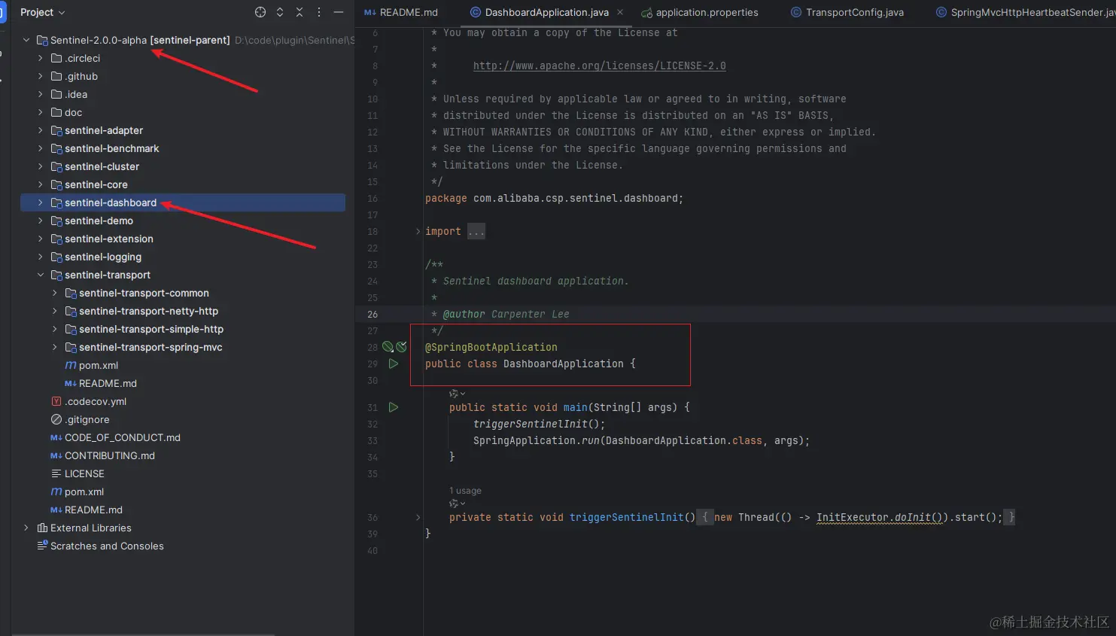Click the green Run icon beside the main method
The image size is (1116, 636).
click(x=394, y=407)
